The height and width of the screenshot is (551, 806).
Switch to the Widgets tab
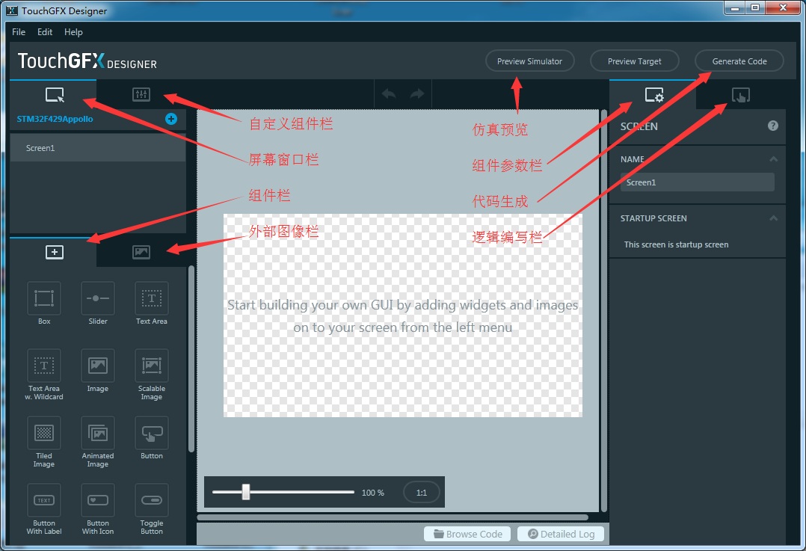click(x=54, y=252)
